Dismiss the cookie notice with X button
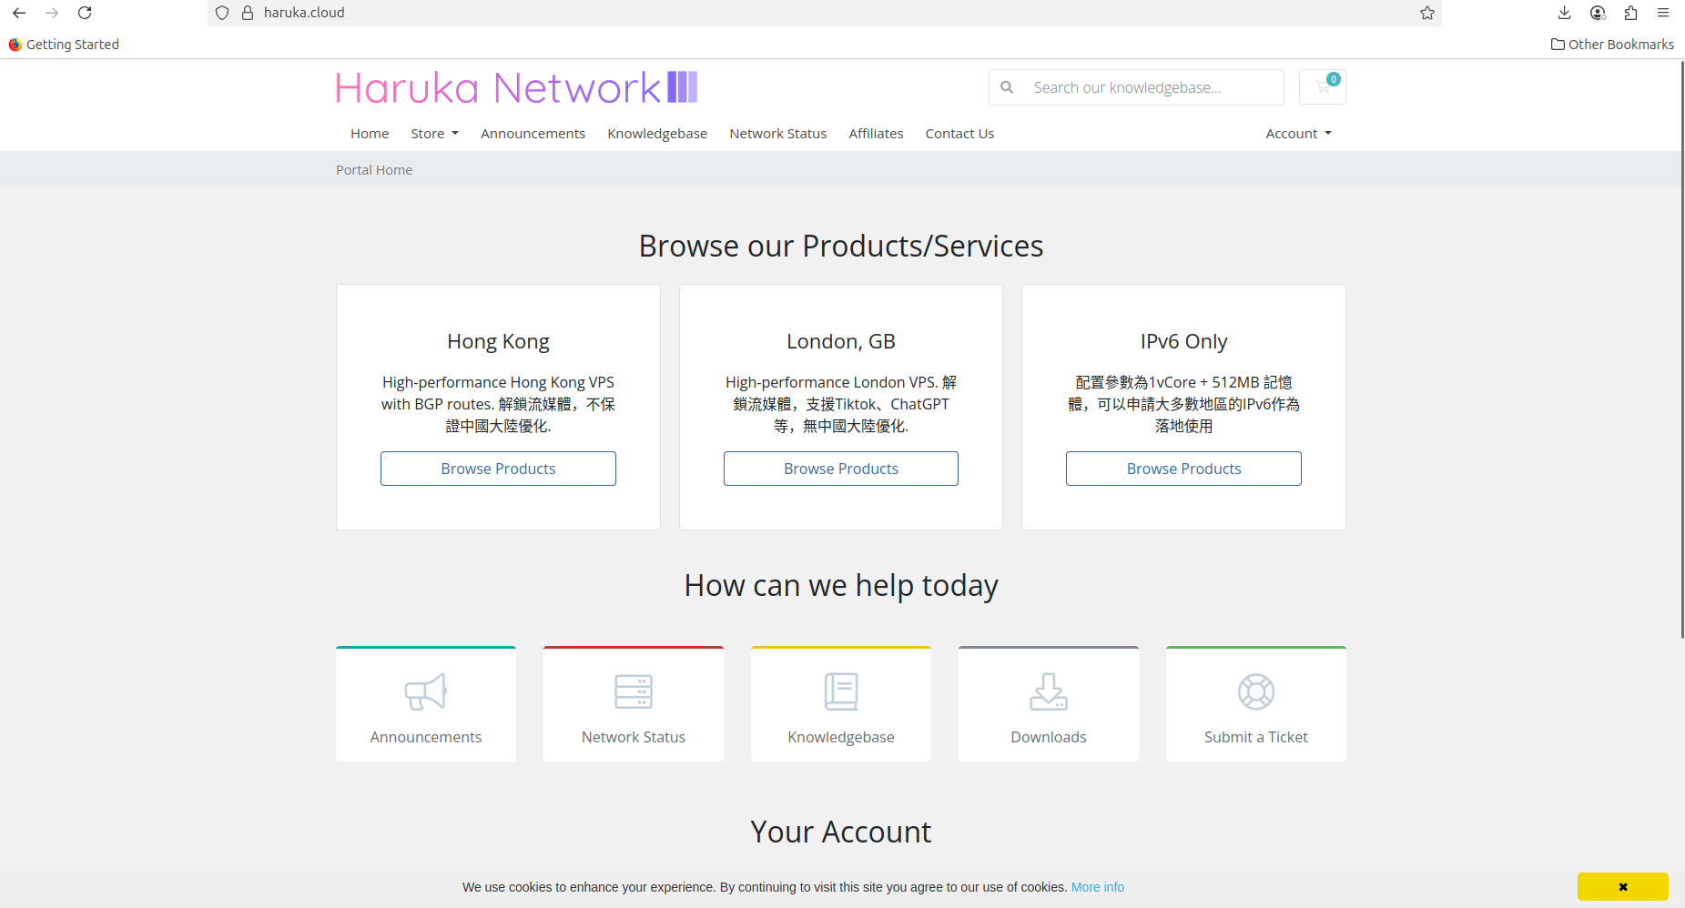Screen dimensions: 1685x908 (x=1623, y=886)
